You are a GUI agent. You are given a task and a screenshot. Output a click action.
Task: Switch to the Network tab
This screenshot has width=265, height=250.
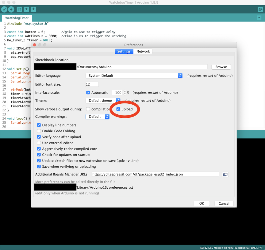143,51
